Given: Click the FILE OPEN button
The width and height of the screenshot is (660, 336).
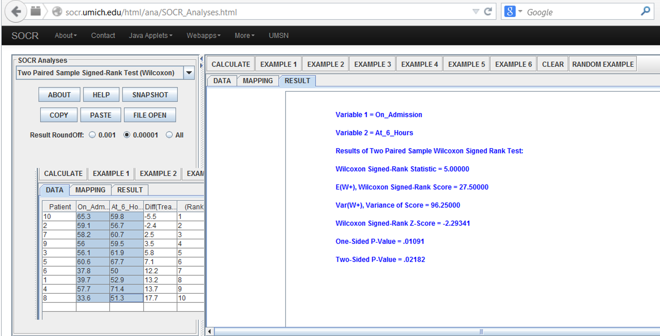Looking at the screenshot, I should [x=150, y=115].
